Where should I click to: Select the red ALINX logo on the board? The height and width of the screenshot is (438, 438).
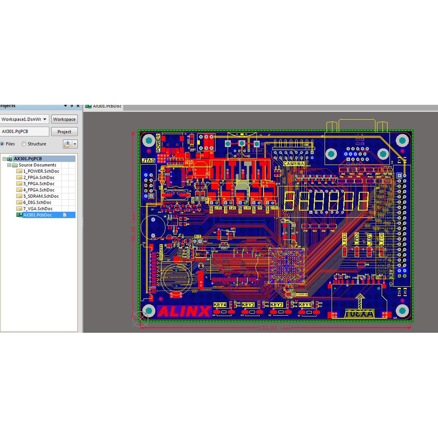[x=184, y=311]
